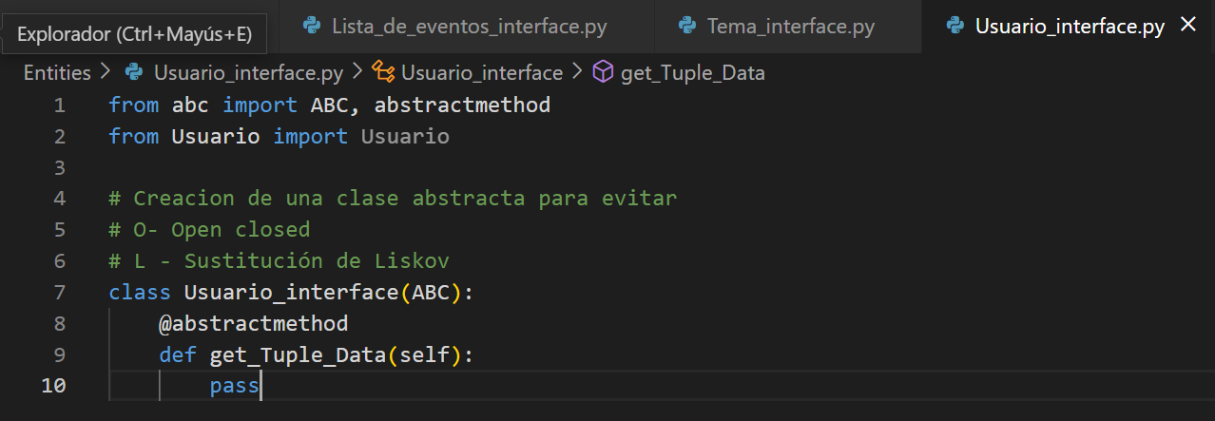The width and height of the screenshot is (1215, 421).
Task: Click 'from Usuario import Usuario' line
Action: 279,136
